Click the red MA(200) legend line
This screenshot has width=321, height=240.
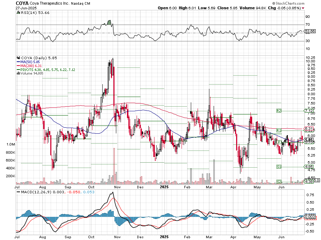(x=19, y=66)
